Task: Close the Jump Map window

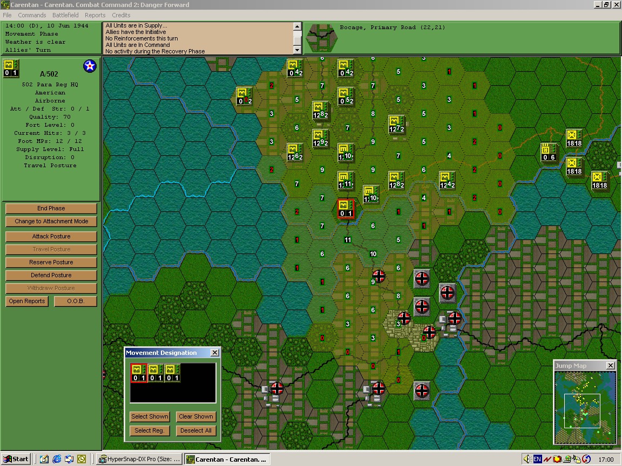Action: coord(611,365)
